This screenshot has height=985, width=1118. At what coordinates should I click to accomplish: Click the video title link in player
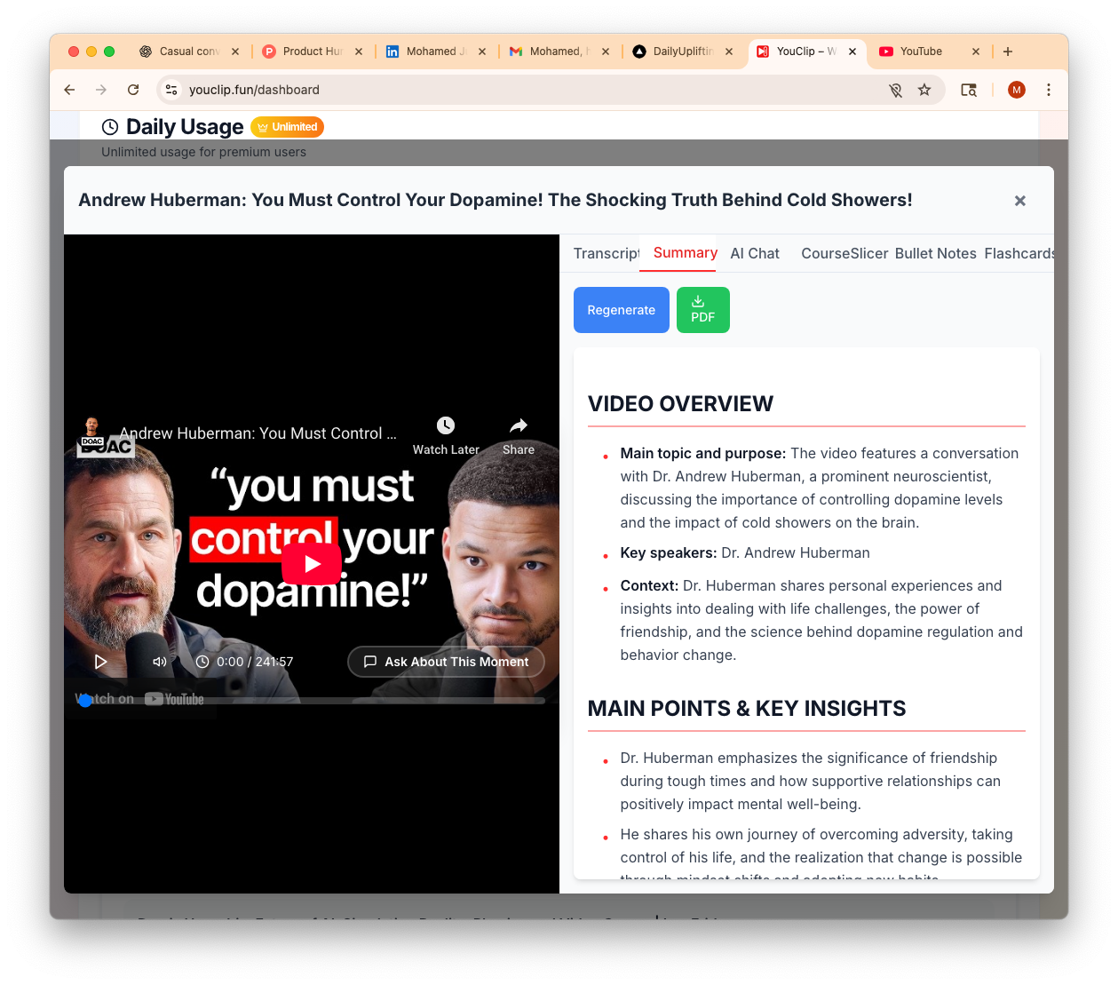tap(258, 433)
